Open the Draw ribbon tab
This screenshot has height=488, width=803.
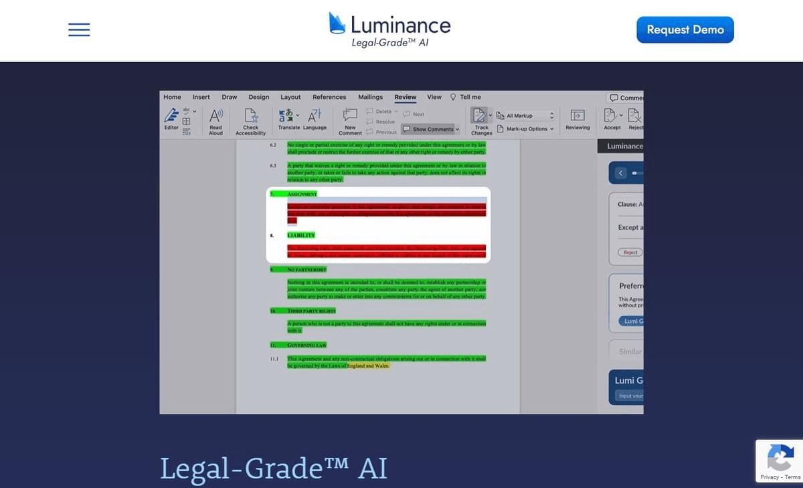click(x=230, y=97)
